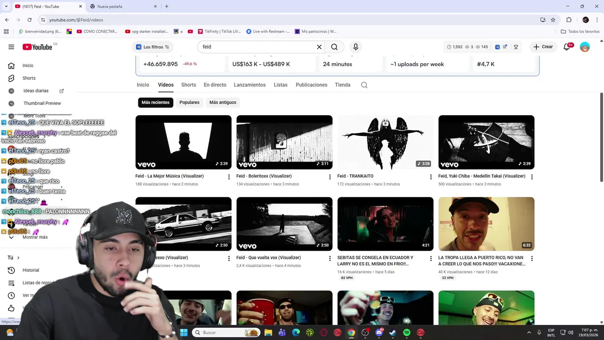Click the magnifier search button
Screen dimensions: 604x340
coord(334,47)
